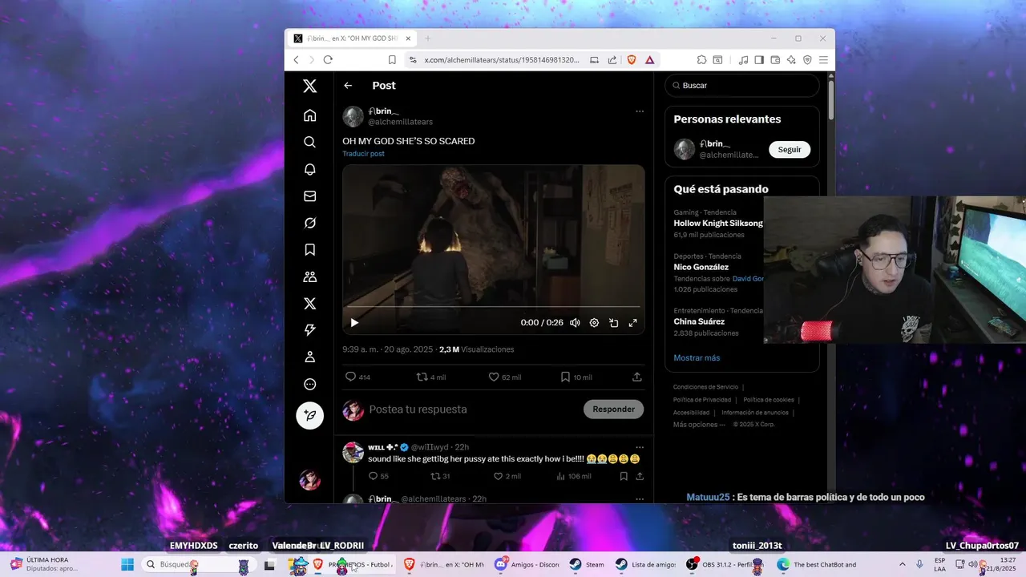Enter video fullscreen mode
Screen dimensions: 1026x577
632,323
